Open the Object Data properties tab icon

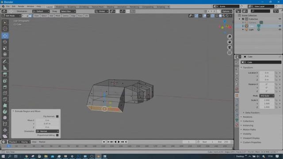(x=237, y=120)
